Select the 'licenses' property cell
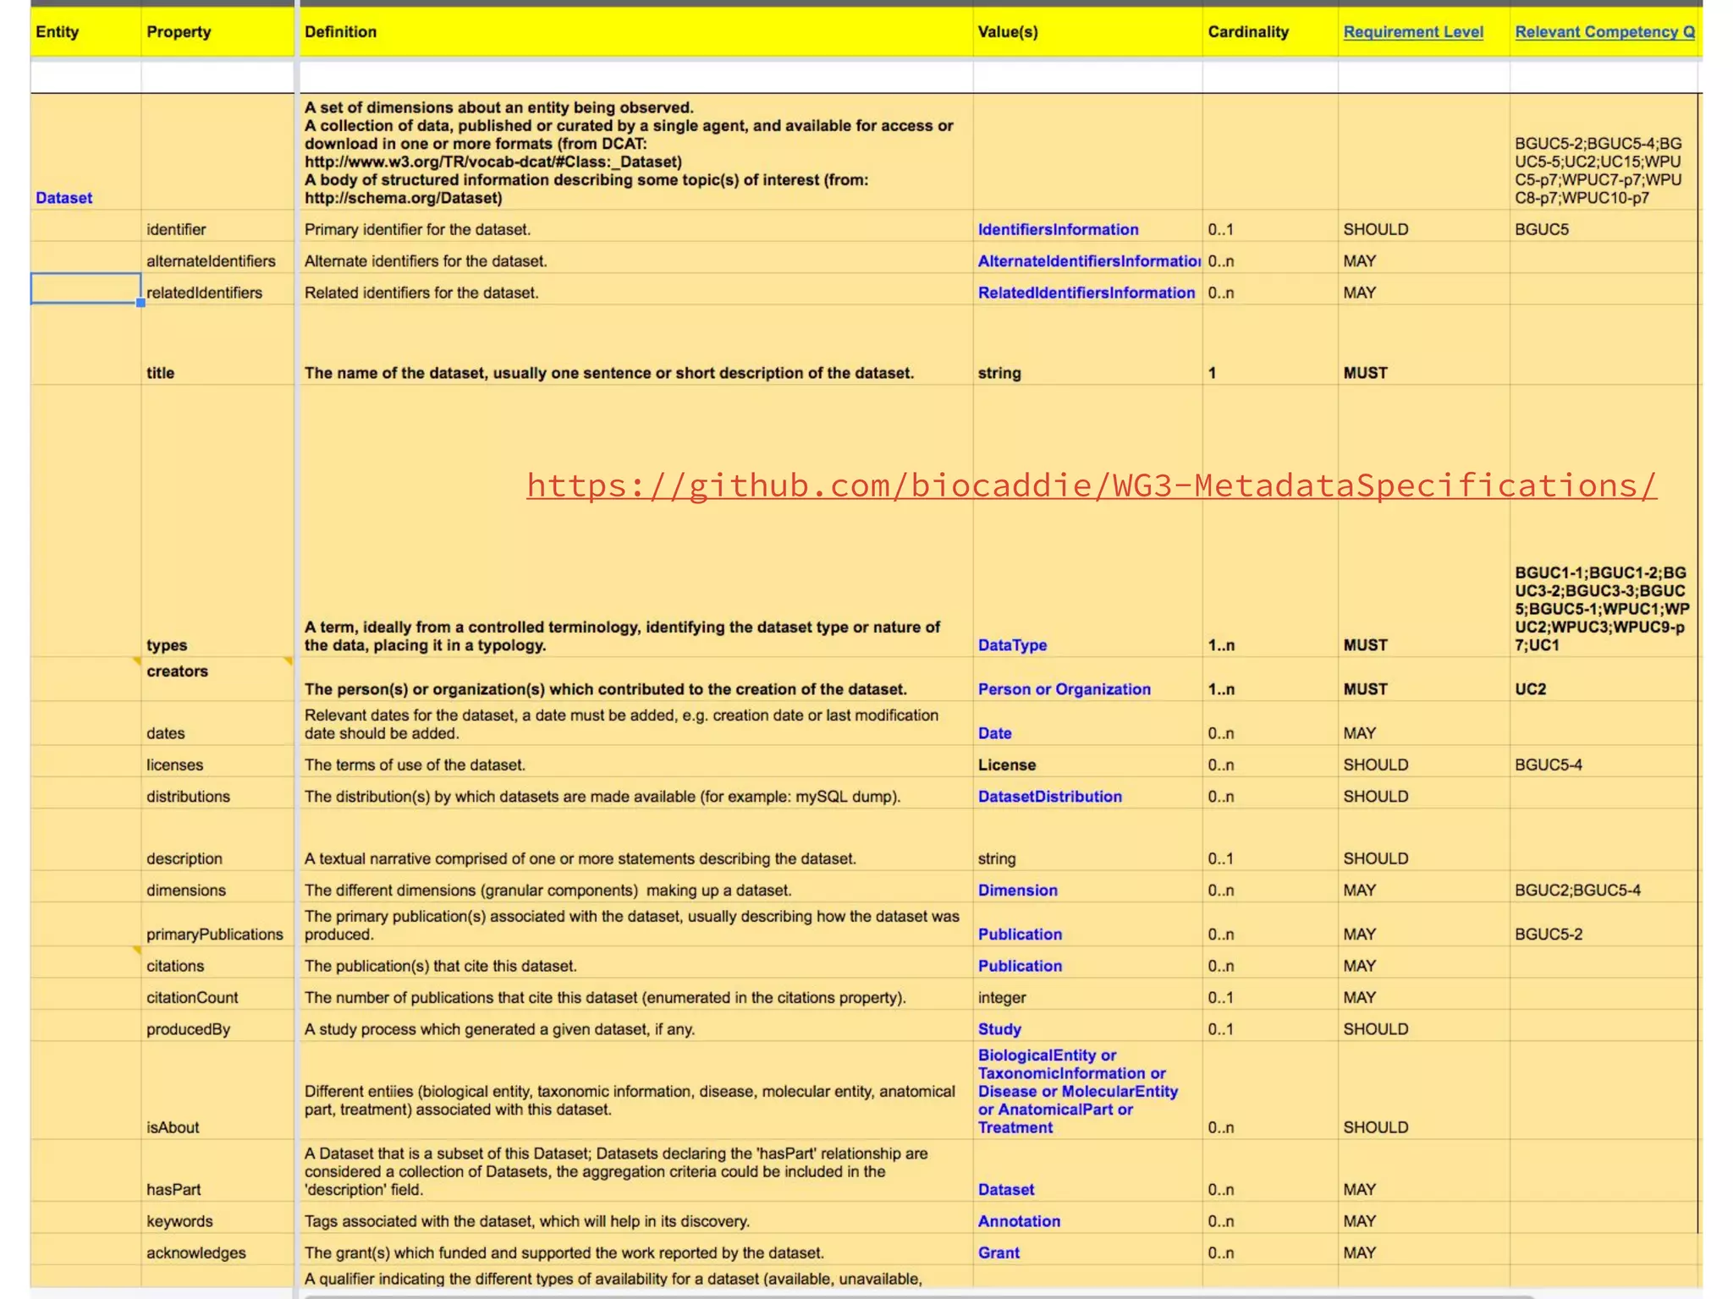1733x1299 pixels. coord(217,761)
